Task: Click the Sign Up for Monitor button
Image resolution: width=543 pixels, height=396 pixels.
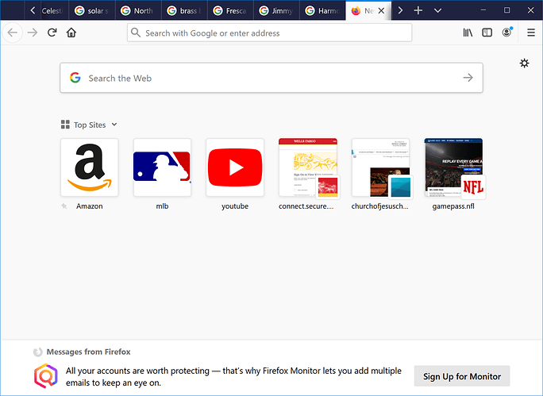Action: [x=462, y=376]
